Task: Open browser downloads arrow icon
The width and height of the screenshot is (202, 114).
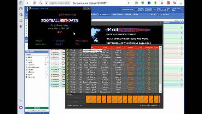Action: pyautogui.click(x=181, y=3)
